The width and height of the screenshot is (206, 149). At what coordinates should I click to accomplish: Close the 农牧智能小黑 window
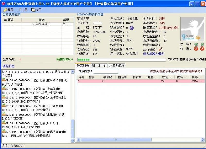(203, 4)
